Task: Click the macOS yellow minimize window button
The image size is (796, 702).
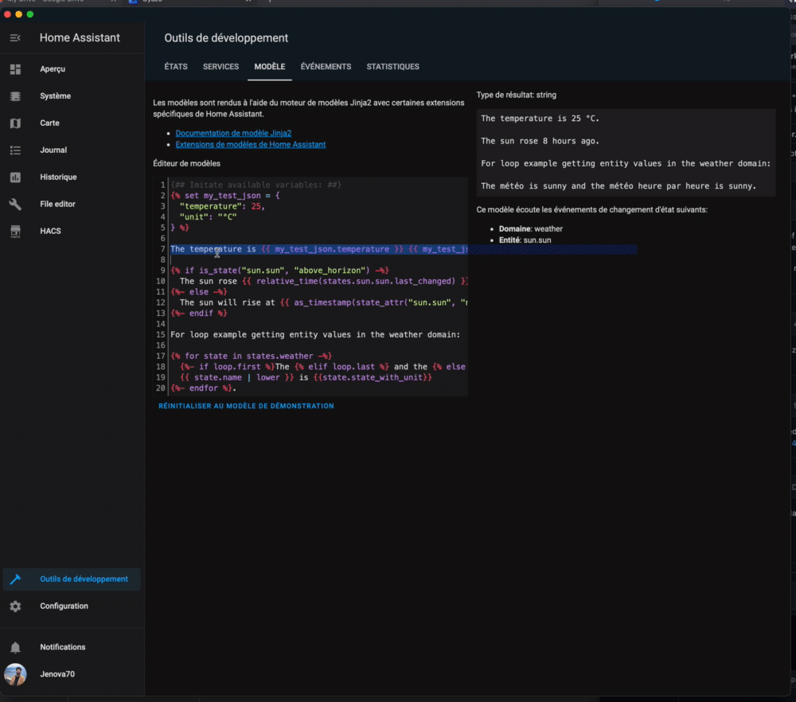Action: 19,14
